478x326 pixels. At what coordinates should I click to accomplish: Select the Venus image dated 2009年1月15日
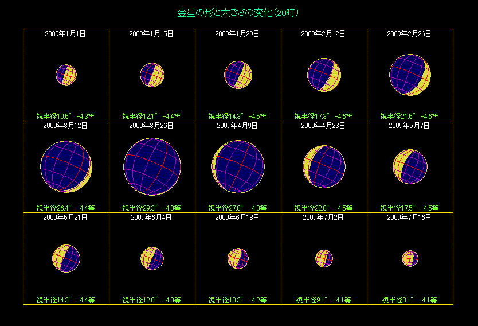pos(152,75)
